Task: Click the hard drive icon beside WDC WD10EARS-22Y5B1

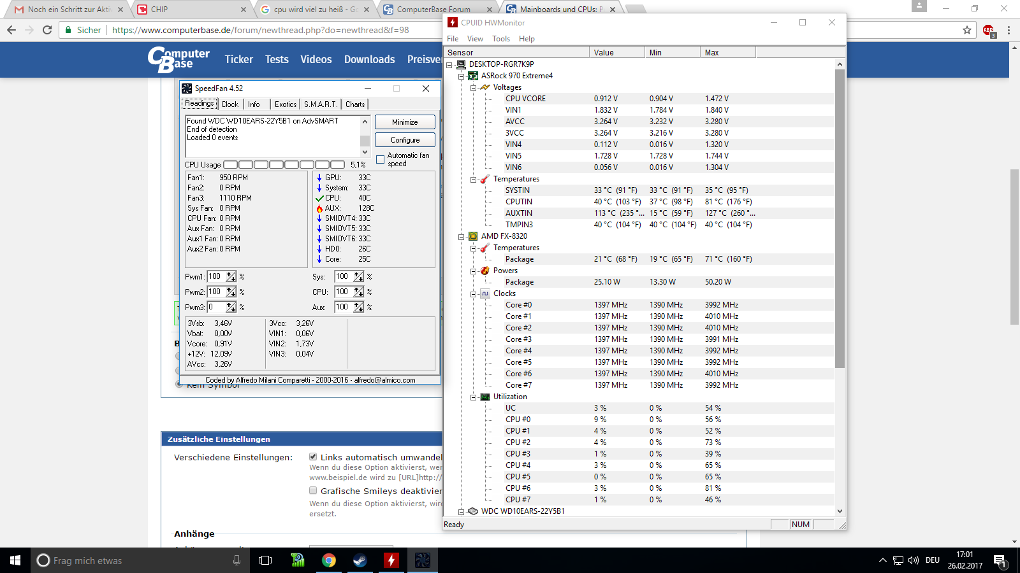Action: 473,511
